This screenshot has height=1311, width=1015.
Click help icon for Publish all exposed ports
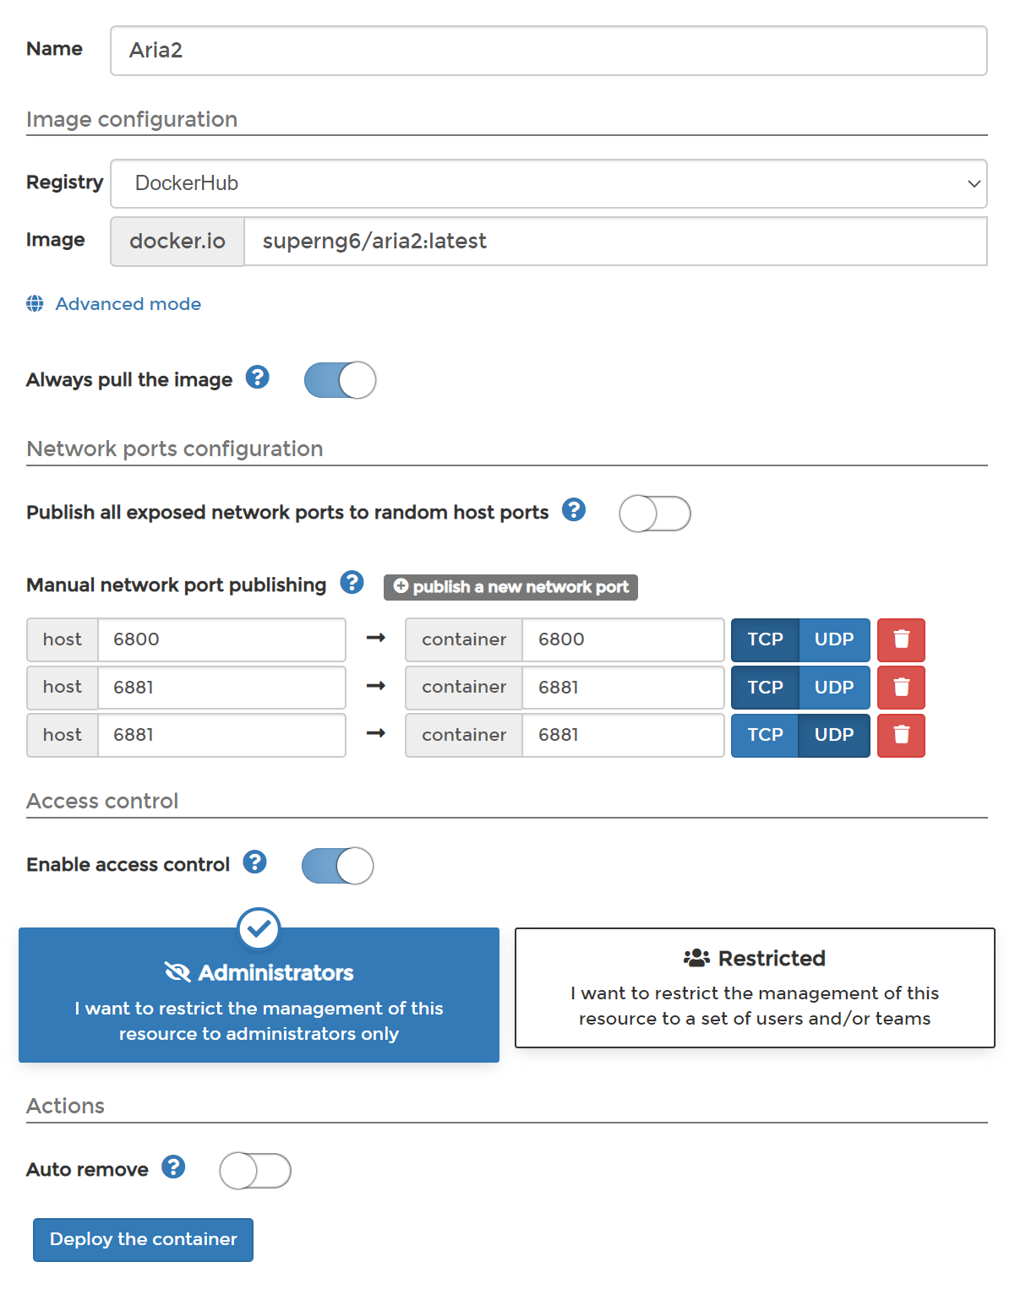[574, 510]
